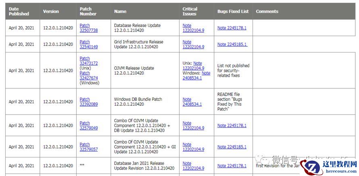Open the Patch 32507738 link
359x176 pixels.
click(x=89, y=28)
